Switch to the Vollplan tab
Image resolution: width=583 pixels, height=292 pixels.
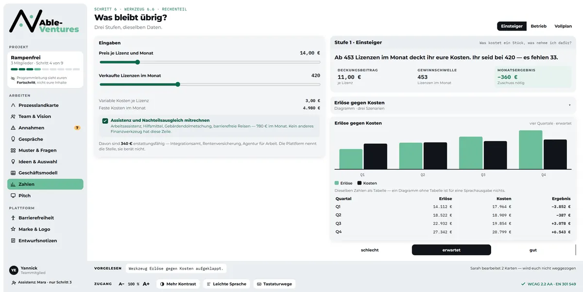point(563,26)
